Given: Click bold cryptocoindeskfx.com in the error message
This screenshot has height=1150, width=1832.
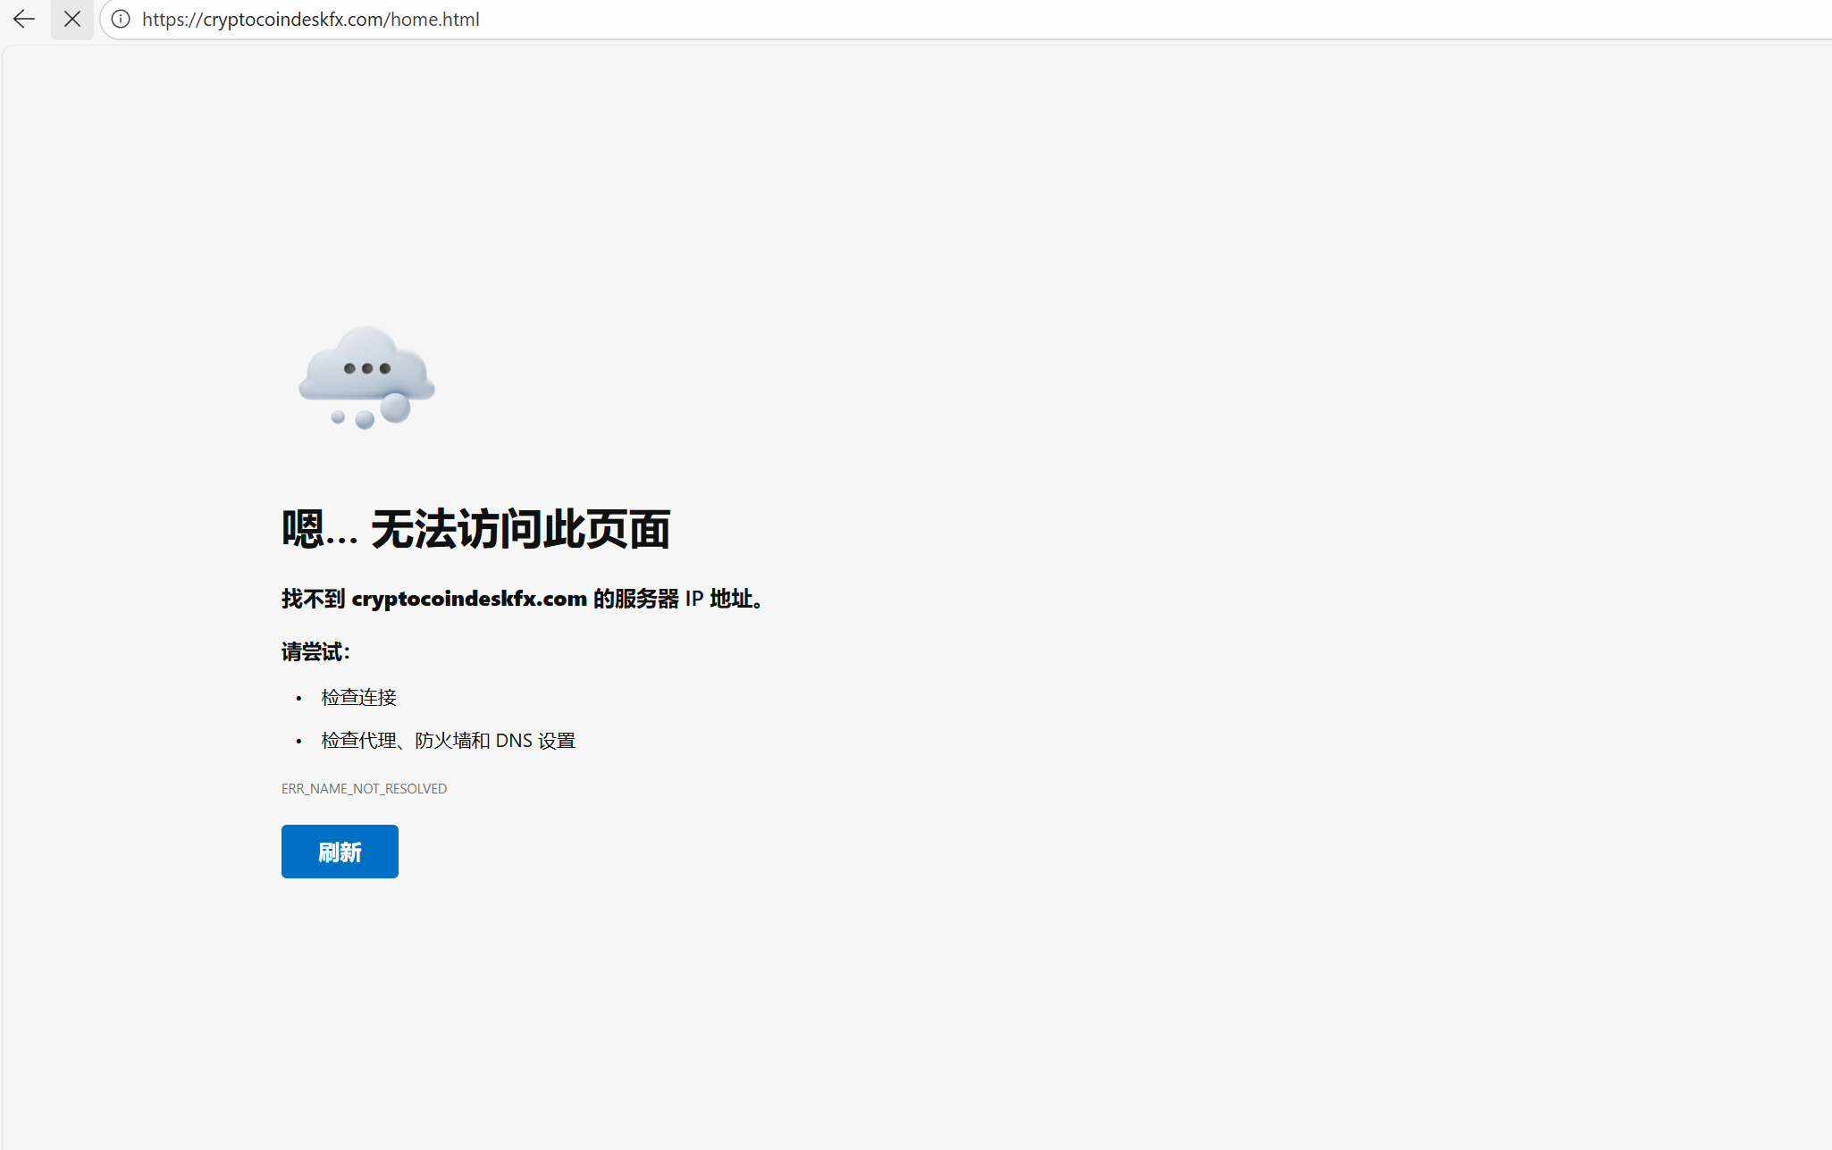Looking at the screenshot, I should click(469, 599).
